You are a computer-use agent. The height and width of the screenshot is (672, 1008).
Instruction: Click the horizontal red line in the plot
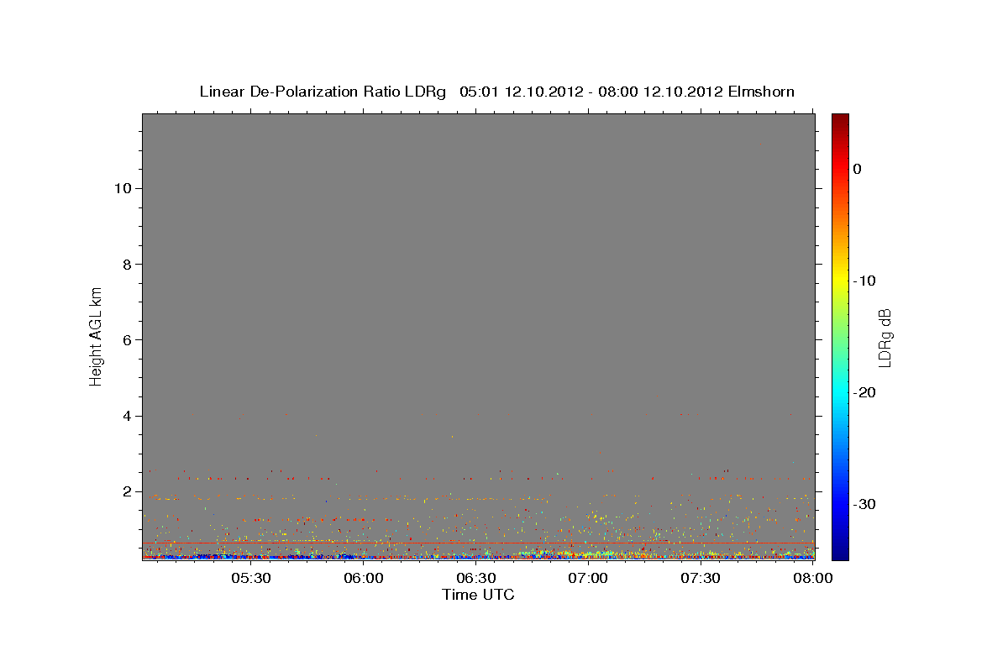(x=478, y=543)
